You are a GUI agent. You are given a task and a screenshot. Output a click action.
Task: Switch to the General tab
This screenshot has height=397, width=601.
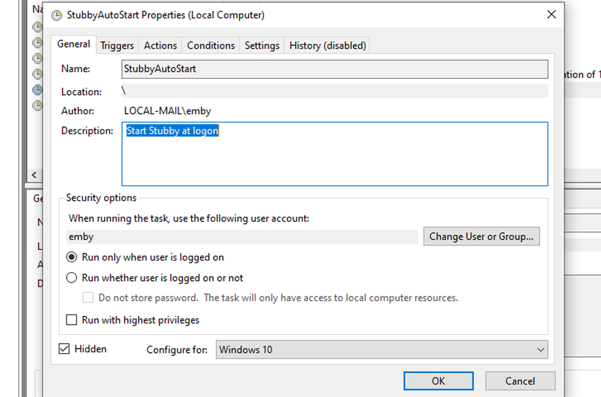[x=74, y=44]
